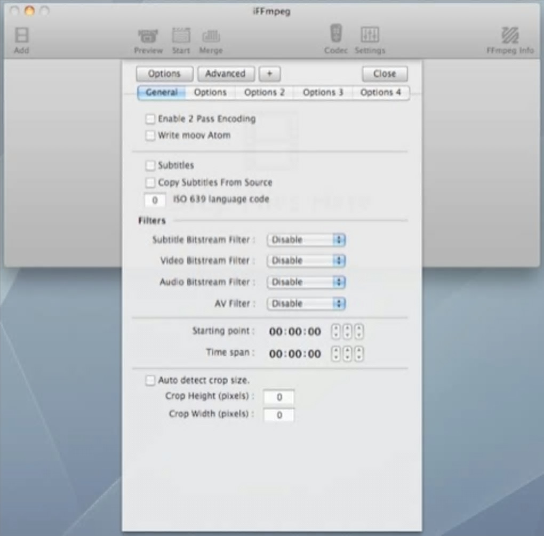Click the Start toolbar icon
The height and width of the screenshot is (536, 544).
click(x=181, y=40)
